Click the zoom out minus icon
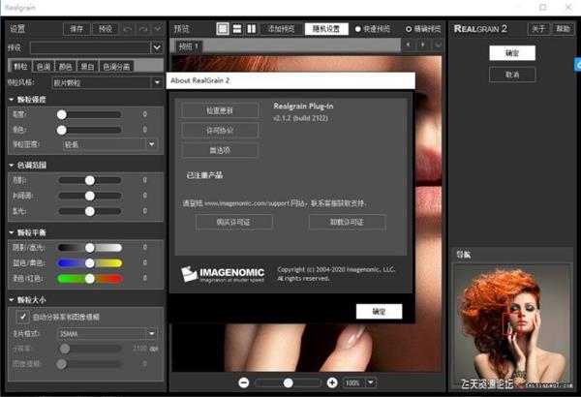581x397 pixels. pyautogui.click(x=244, y=382)
